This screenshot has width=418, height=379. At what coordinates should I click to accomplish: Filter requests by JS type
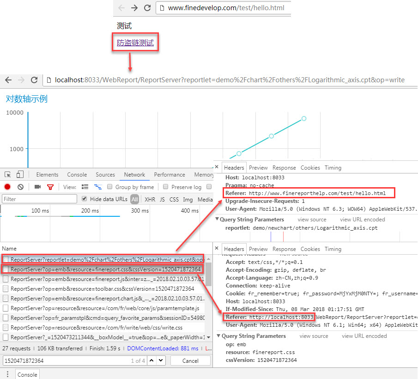point(162,199)
